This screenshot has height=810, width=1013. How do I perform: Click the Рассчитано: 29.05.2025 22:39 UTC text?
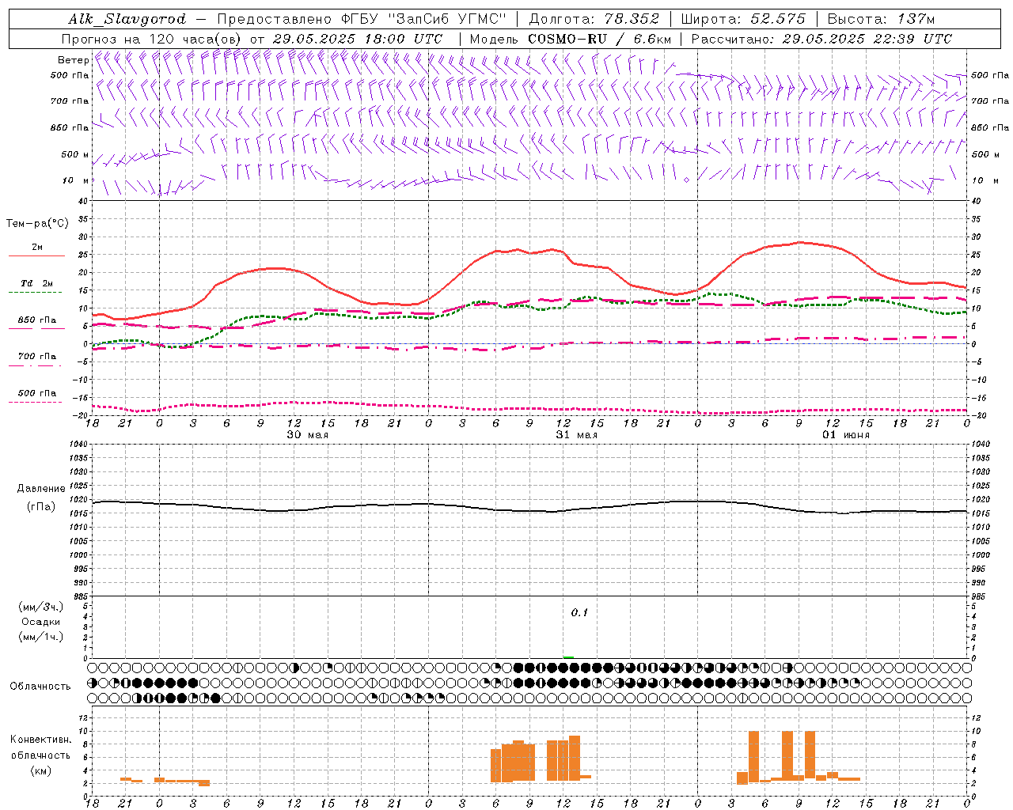tap(821, 39)
